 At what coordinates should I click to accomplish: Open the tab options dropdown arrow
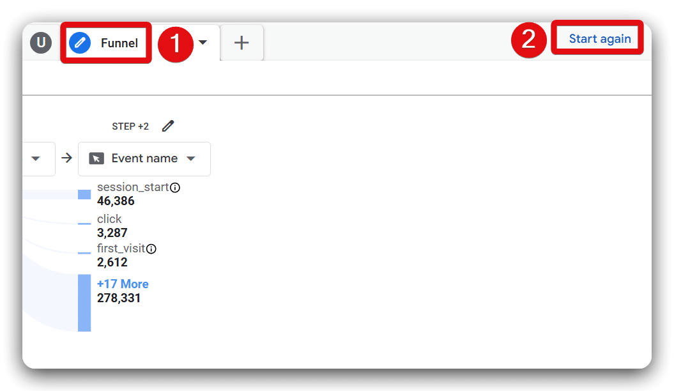[203, 43]
